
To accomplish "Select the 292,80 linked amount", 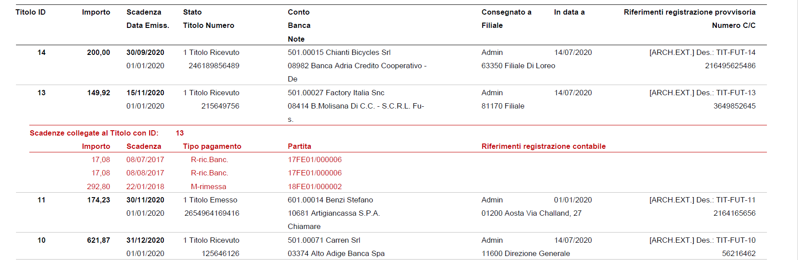I will pos(99,187).
